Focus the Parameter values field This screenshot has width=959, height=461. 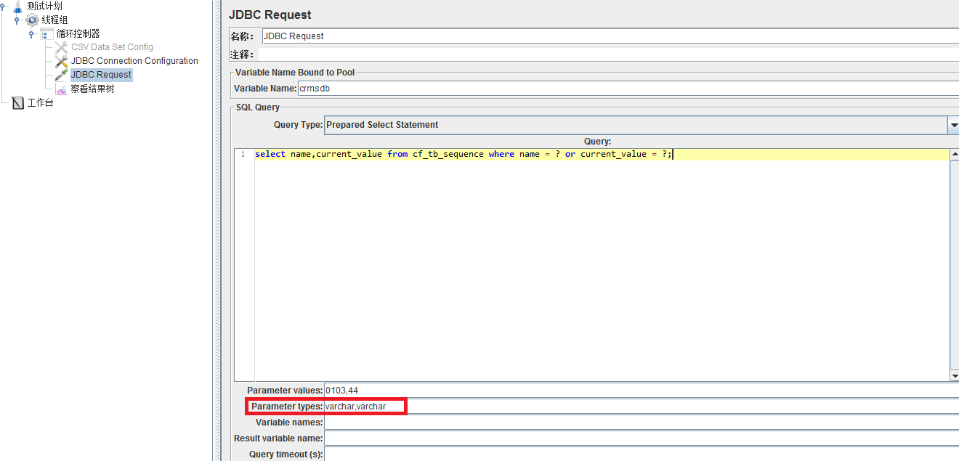pyautogui.click(x=642, y=391)
